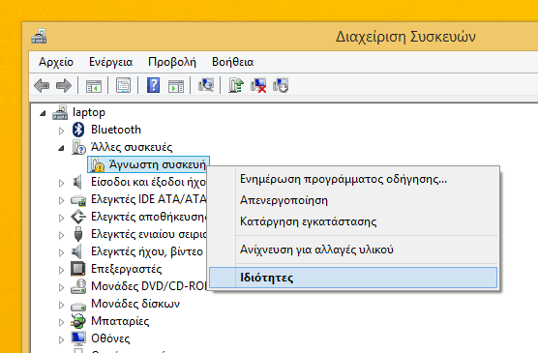
Task: Click the monitor icon beside Οθόνες
Action: point(78,338)
